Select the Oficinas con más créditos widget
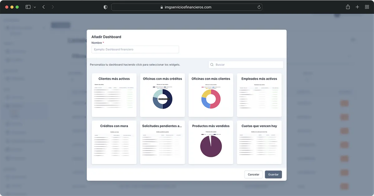This screenshot has height=196, width=374. coord(162,95)
